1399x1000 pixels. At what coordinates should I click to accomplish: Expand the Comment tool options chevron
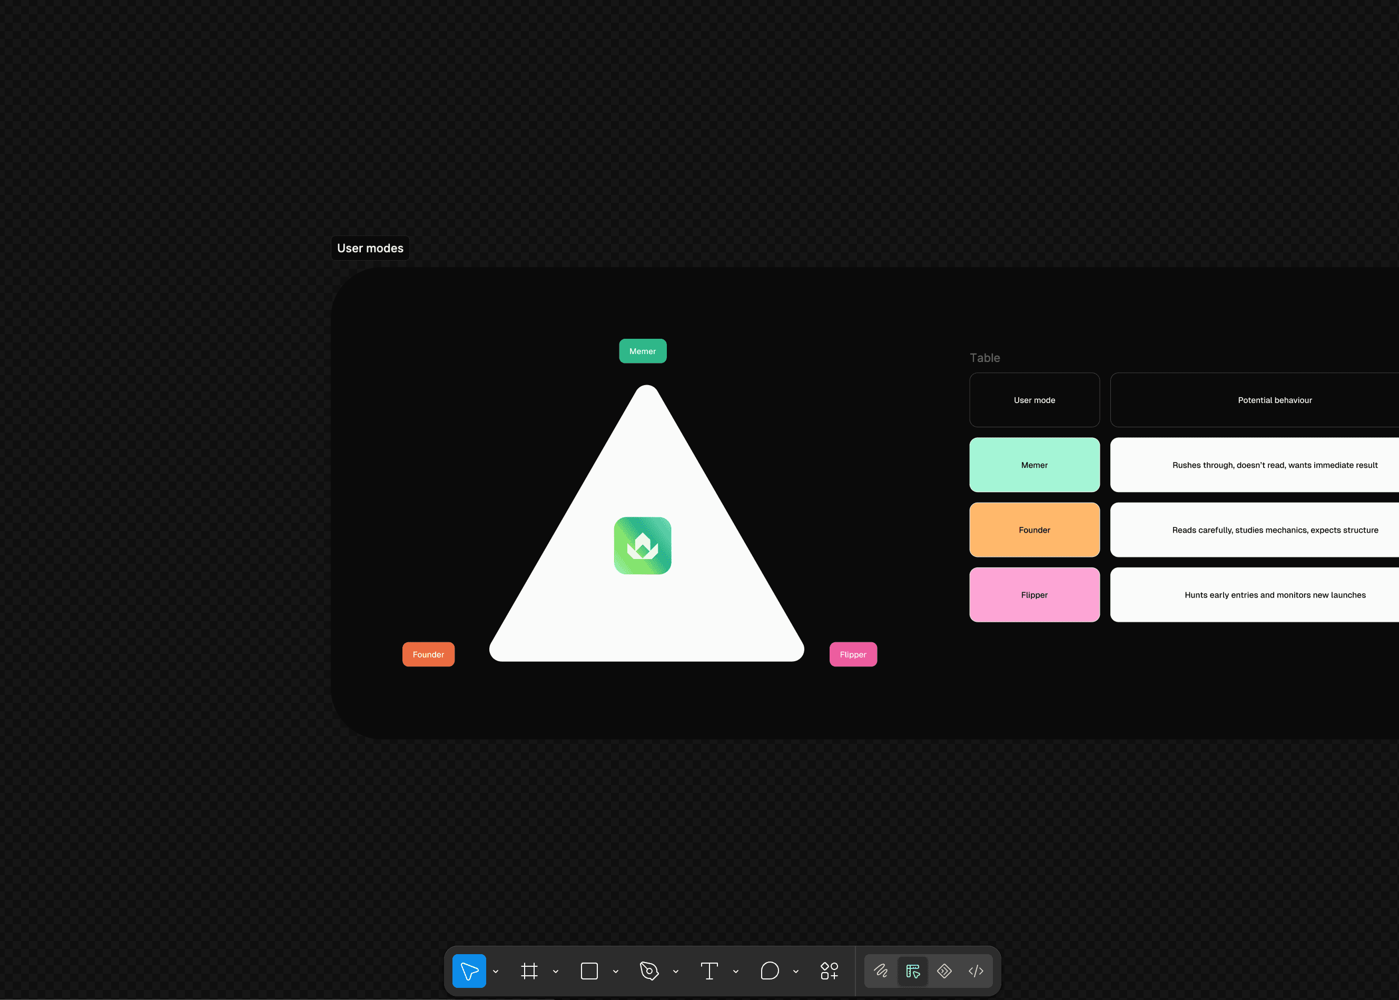tap(796, 972)
